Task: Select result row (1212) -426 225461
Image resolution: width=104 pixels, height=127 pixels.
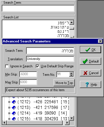Action: click(43, 102)
